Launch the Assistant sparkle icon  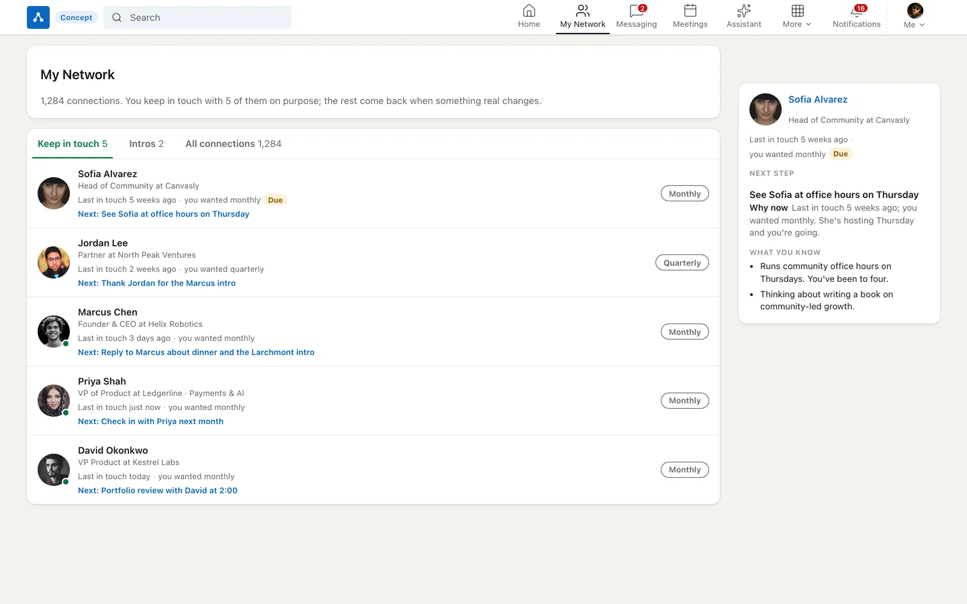coord(744,17)
